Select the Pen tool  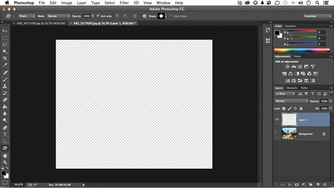click(5, 128)
